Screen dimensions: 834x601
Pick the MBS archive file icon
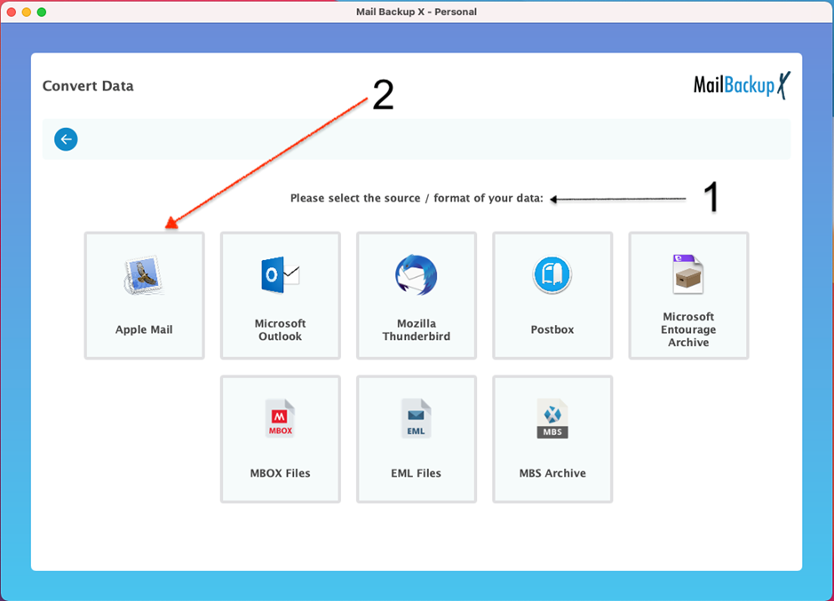pyautogui.click(x=552, y=419)
